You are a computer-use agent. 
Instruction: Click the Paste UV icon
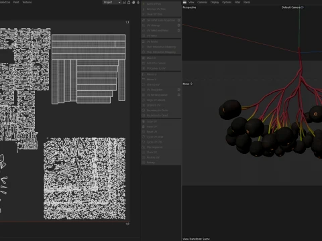coord(144,127)
